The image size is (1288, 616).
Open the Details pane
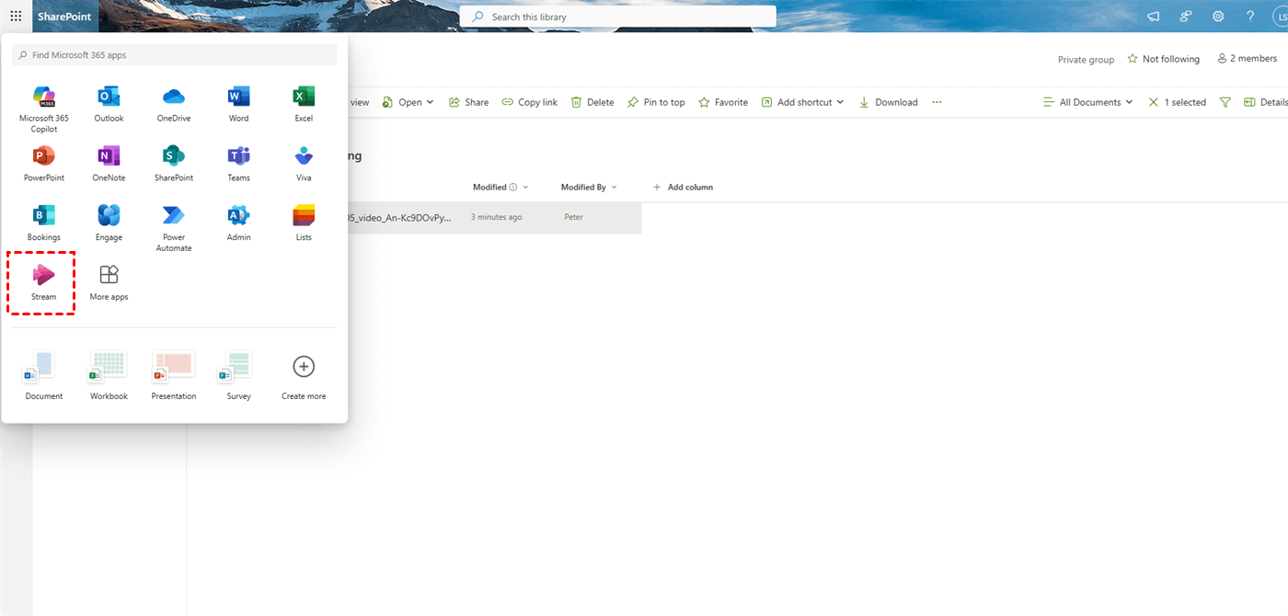tap(1266, 102)
